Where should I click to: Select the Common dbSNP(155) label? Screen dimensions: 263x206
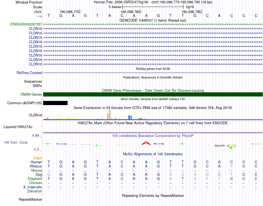click(25, 103)
